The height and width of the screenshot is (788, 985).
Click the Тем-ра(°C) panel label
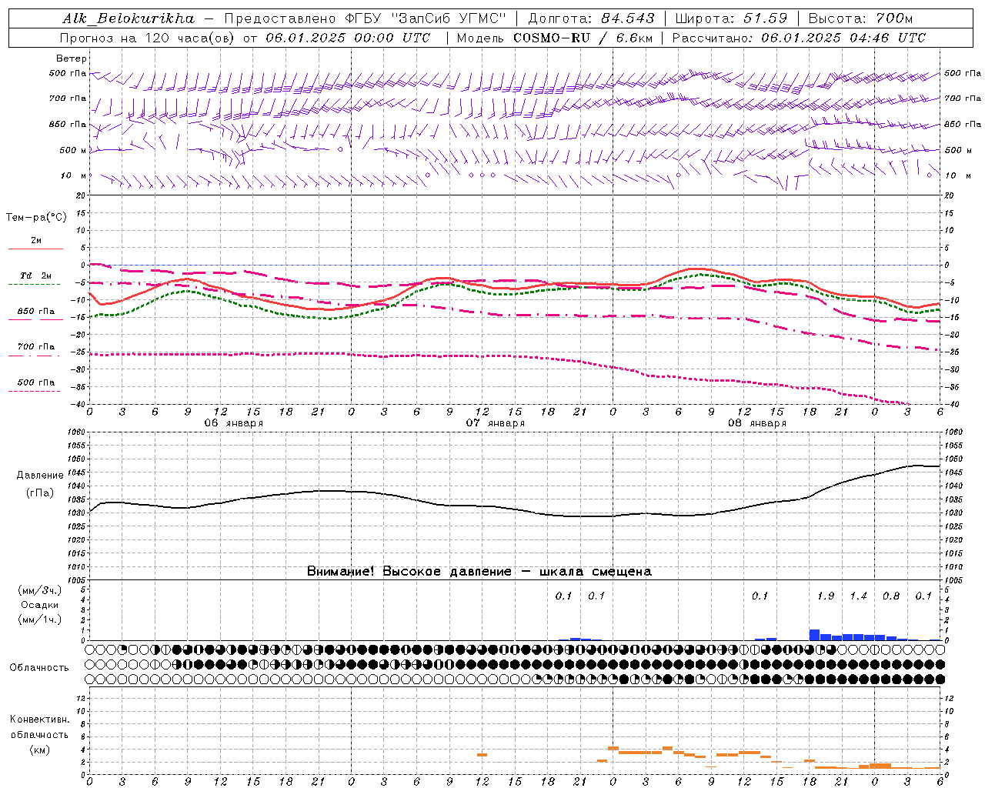point(36,218)
